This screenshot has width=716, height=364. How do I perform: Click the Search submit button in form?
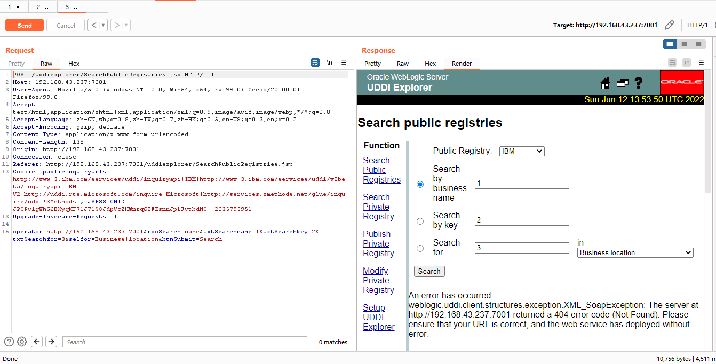pyautogui.click(x=429, y=271)
